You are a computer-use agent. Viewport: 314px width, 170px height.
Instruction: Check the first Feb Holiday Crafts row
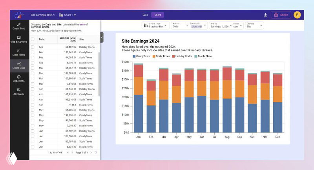(x=33, y=47)
